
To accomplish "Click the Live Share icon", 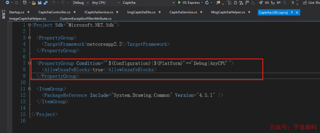I will pyautogui.click(x=305, y=3).
